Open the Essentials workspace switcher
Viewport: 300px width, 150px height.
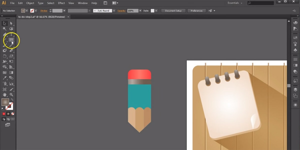click(x=234, y=3)
